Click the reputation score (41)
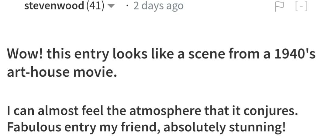 [95, 6]
